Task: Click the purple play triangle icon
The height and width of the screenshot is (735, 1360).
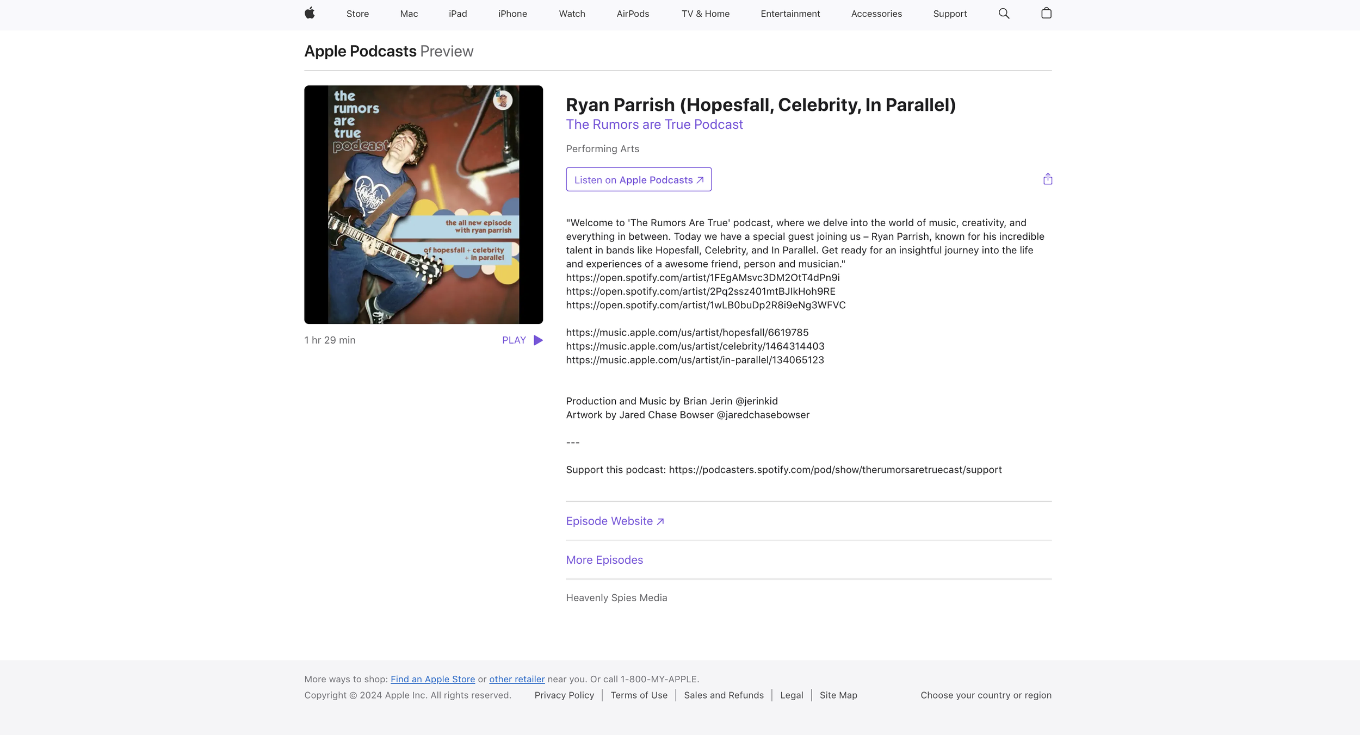Action: pyautogui.click(x=538, y=340)
